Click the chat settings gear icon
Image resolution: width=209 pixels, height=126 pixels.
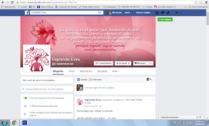tap(200, 117)
